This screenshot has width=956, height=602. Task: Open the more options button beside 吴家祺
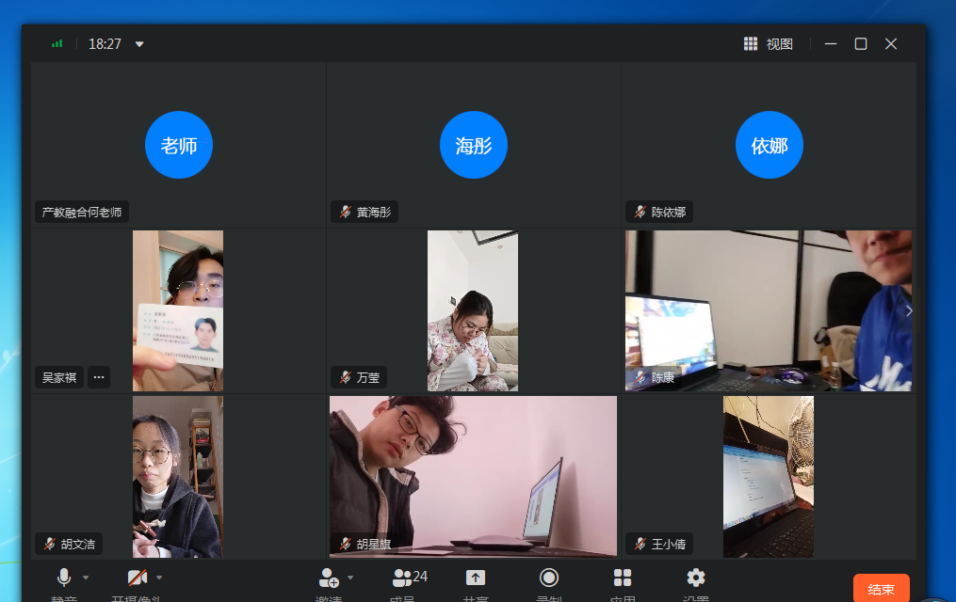(x=99, y=378)
